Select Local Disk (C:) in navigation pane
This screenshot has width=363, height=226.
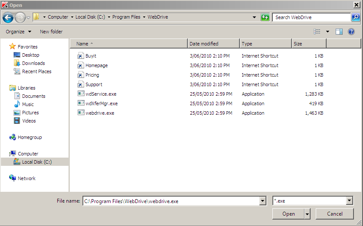36,162
